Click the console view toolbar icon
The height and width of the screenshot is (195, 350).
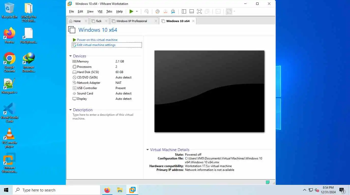tap(218, 11)
